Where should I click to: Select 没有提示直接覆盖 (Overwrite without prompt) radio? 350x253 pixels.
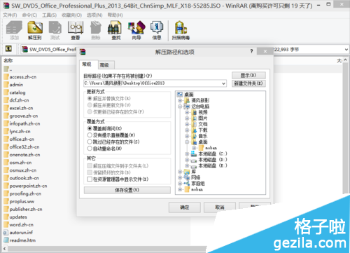[90, 135]
